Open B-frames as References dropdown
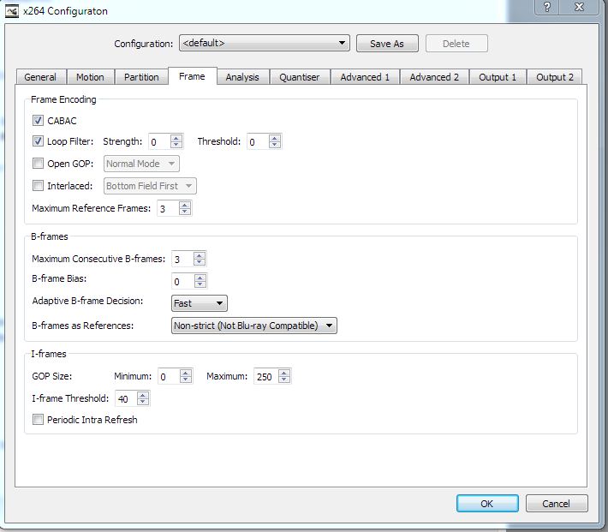The image size is (608, 532). point(254,326)
